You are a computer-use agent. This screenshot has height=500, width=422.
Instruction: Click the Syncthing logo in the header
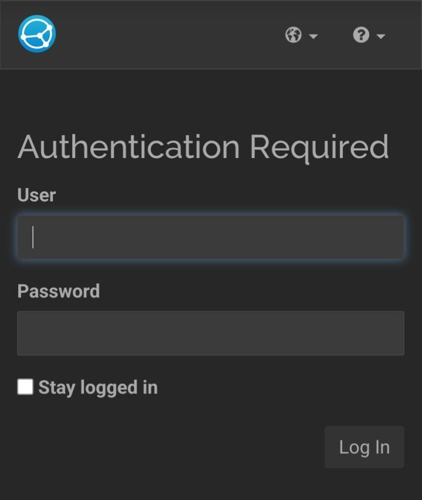[37, 34]
